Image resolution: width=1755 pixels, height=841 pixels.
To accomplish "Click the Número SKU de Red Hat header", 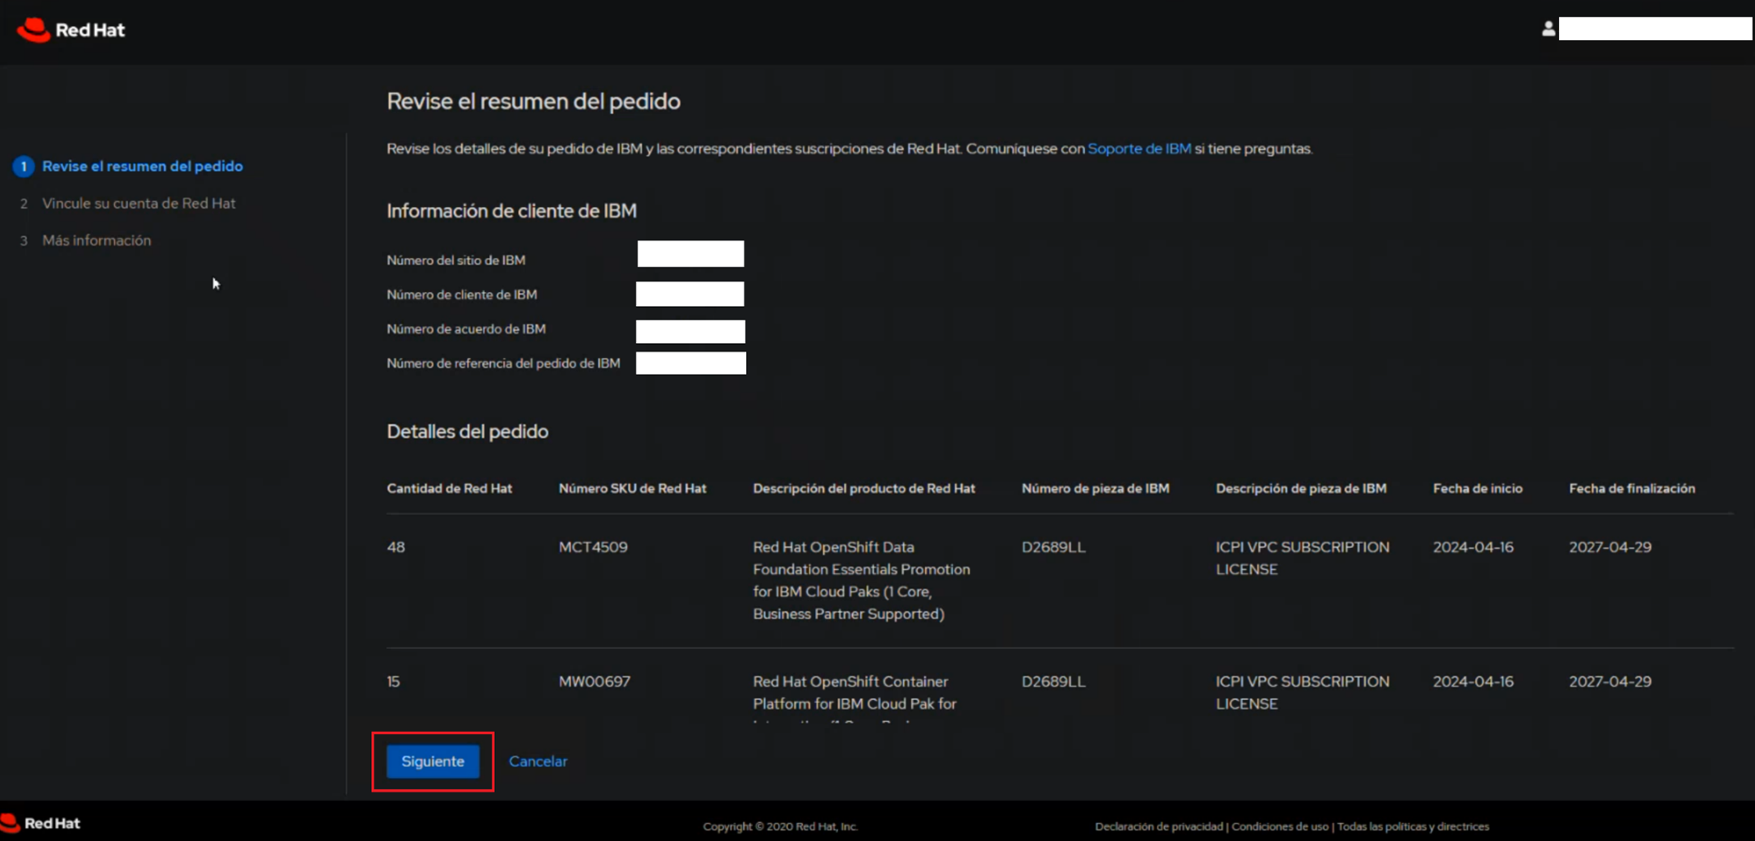I will 632,488.
